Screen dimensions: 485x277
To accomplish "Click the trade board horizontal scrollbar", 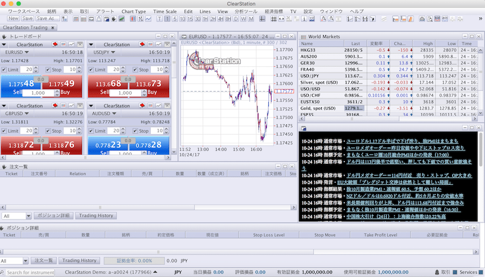I will tap(85, 157).
